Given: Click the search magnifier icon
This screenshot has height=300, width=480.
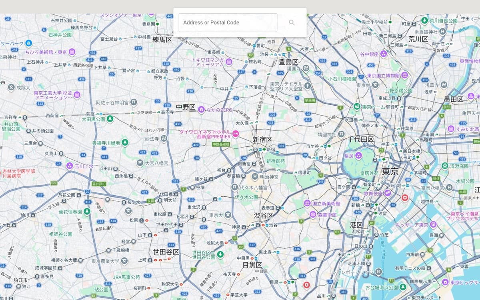Looking at the screenshot, I should click(292, 22).
